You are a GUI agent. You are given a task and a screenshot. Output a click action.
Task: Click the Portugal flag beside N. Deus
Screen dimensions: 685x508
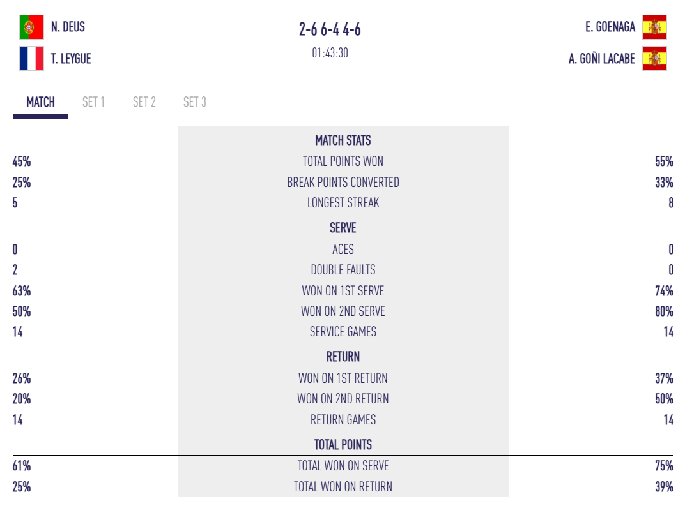pos(31,27)
